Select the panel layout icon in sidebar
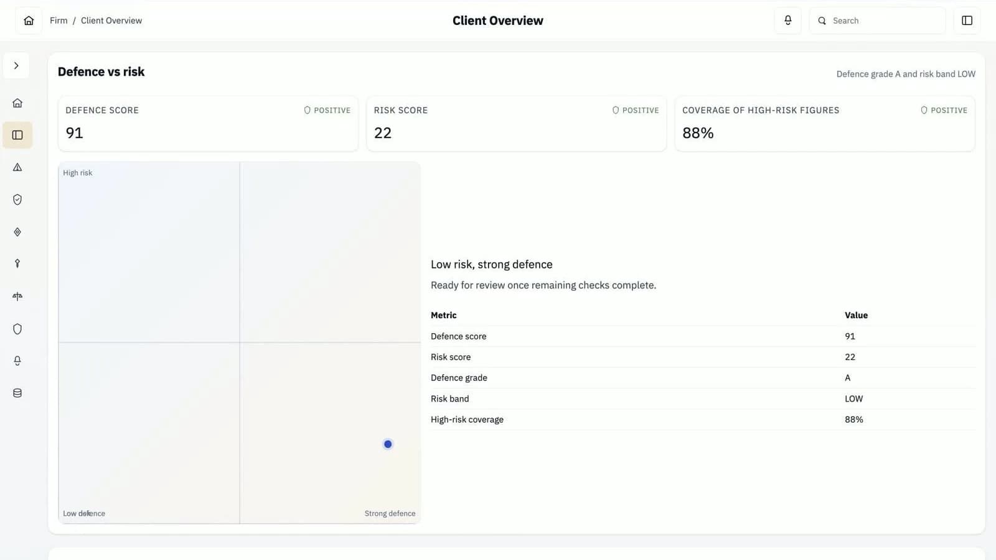996x560 pixels. click(17, 135)
